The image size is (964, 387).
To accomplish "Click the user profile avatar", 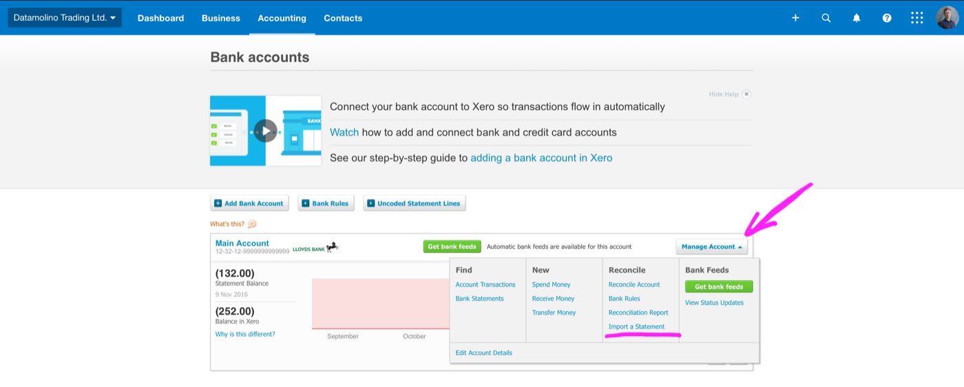I will (x=947, y=18).
